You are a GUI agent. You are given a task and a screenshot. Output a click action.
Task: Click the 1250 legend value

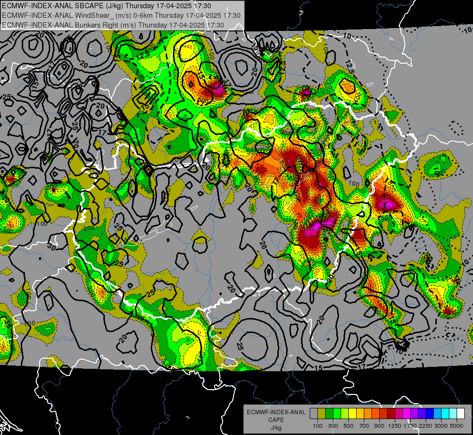pos(395,426)
